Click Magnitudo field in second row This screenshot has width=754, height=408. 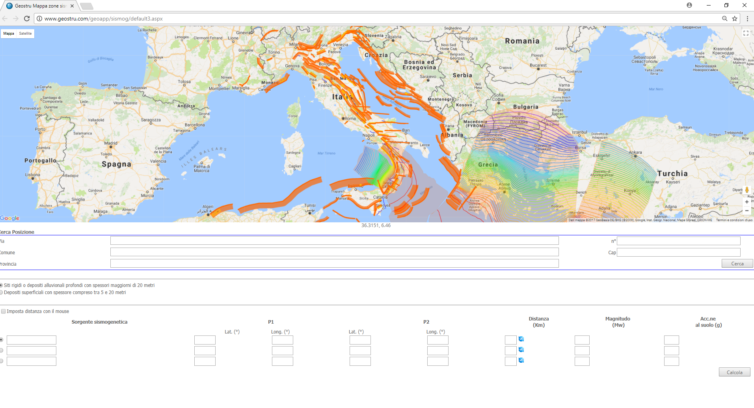[582, 350]
